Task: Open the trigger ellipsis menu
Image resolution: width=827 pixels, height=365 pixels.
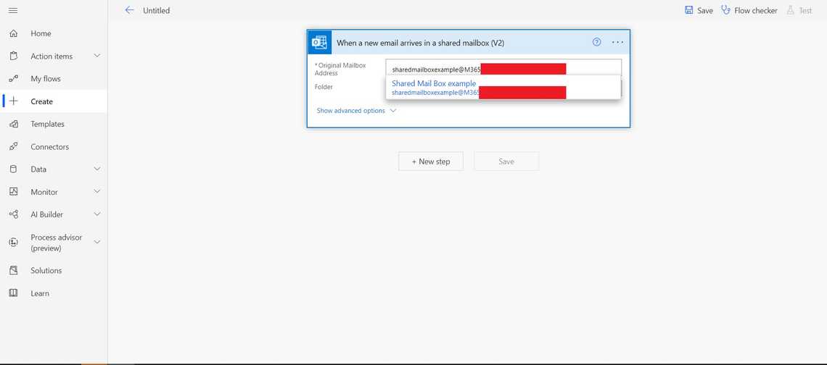Action: (617, 42)
